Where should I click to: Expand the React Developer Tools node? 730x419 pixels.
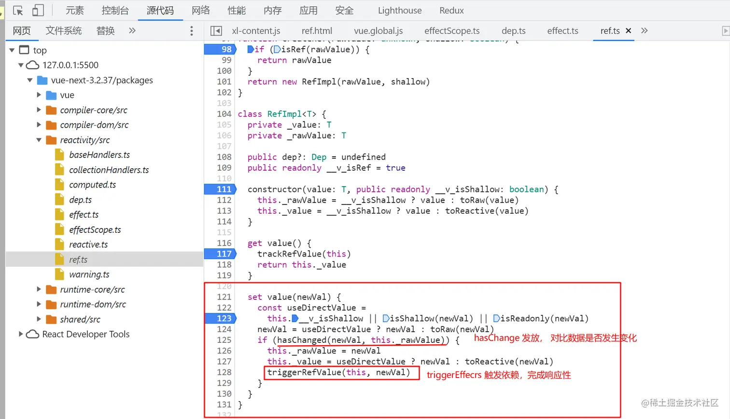tap(21, 334)
